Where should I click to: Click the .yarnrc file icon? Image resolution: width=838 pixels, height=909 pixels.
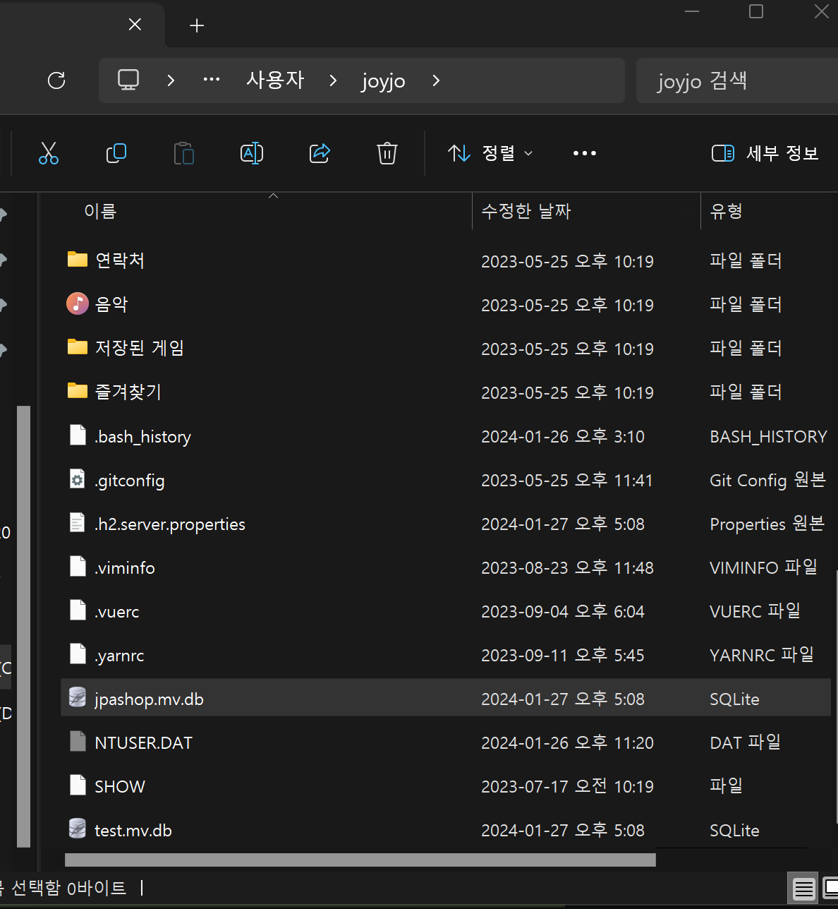[x=78, y=655]
